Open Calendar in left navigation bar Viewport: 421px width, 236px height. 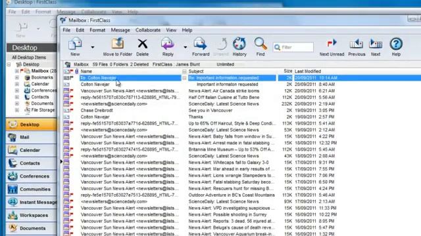pos(31,150)
